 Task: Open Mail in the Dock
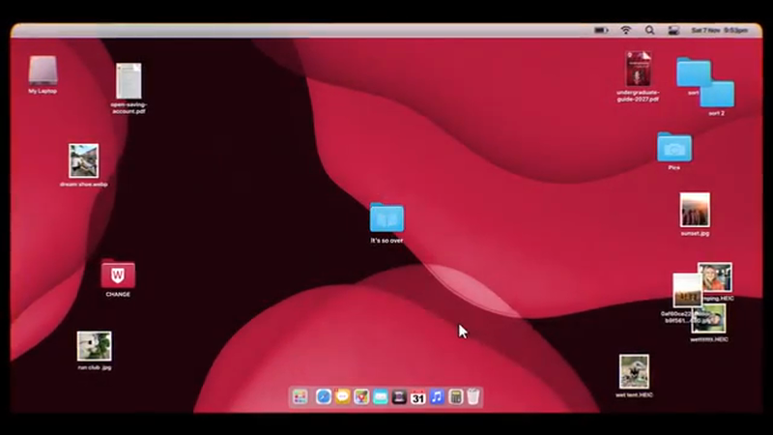[x=380, y=397]
